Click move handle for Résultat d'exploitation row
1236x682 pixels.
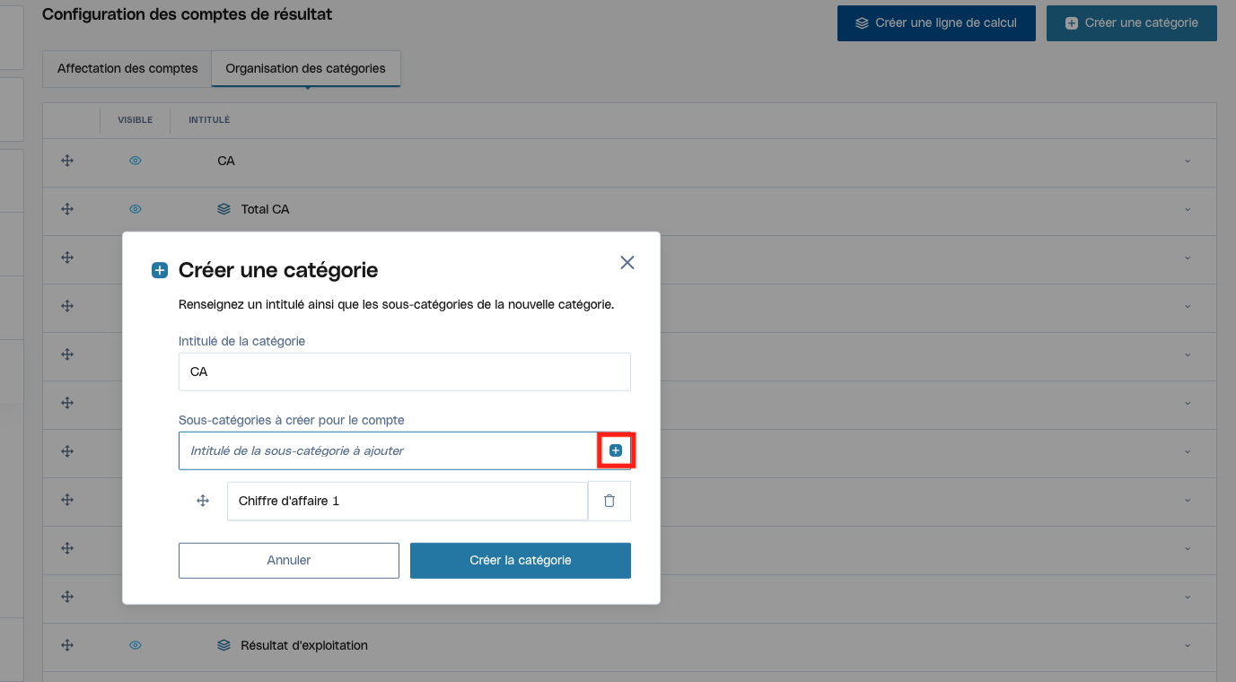[x=66, y=645]
